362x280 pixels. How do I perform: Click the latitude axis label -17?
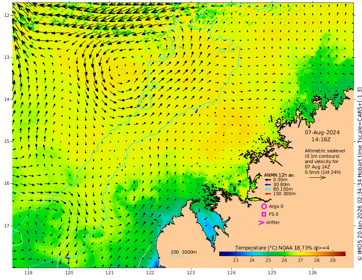pyautogui.click(x=7, y=226)
